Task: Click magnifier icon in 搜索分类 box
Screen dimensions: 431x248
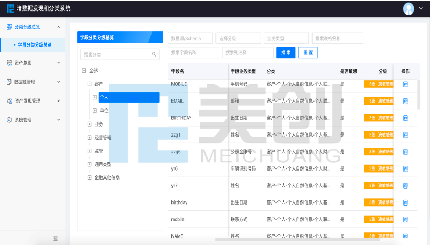Action: pyautogui.click(x=154, y=54)
